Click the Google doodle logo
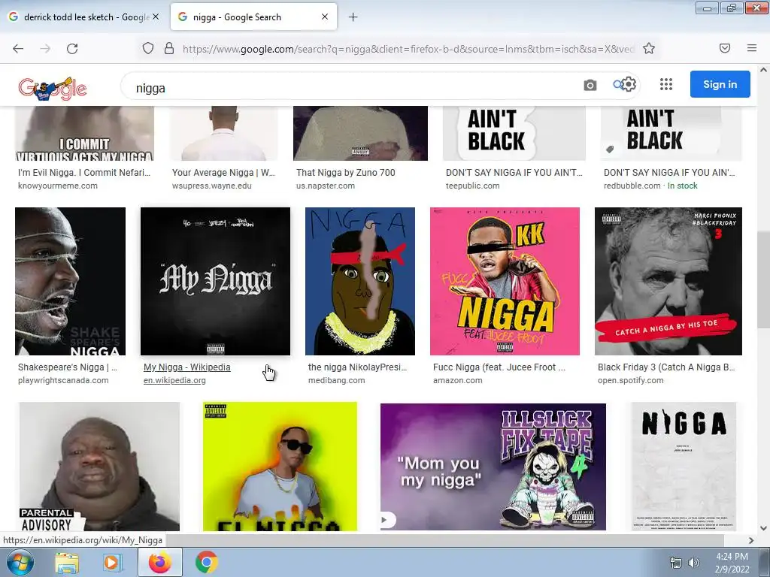 [x=53, y=89]
